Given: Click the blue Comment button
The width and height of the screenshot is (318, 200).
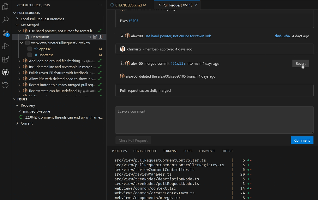Looking at the screenshot, I should pyautogui.click(x=302, y=140).
